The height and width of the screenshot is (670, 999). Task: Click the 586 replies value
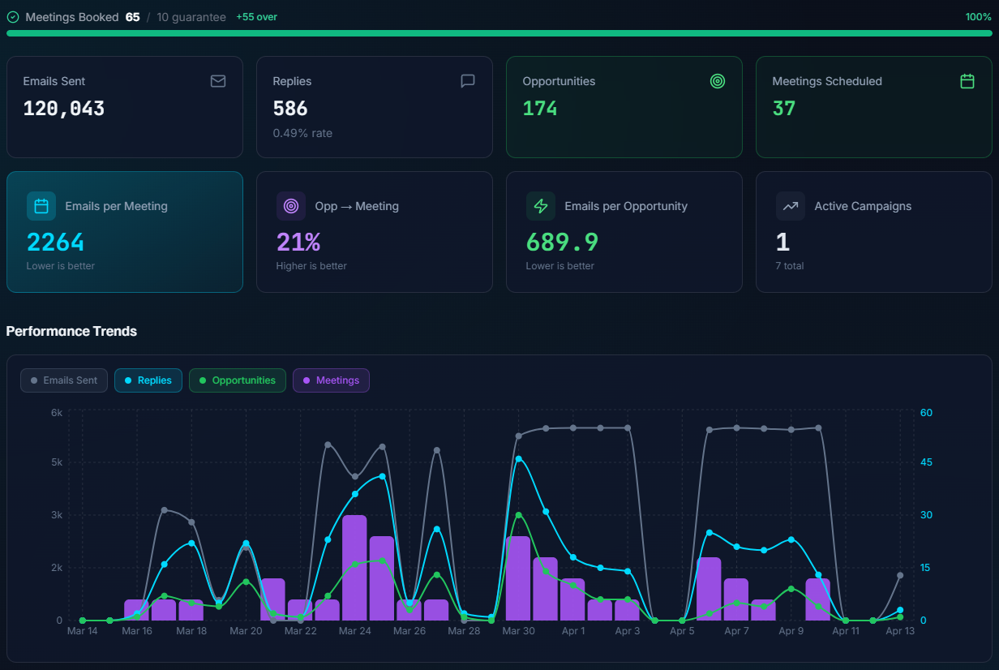pyautogui.click(x=290, y=109)
